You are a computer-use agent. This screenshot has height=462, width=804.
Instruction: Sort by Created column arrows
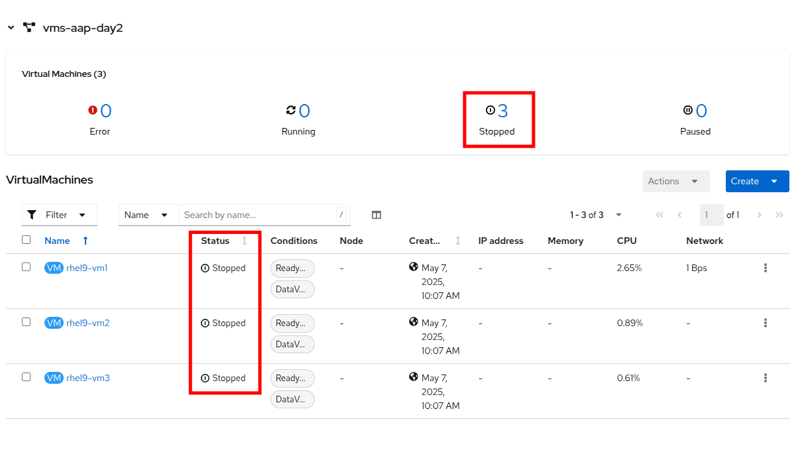coord(457,241)
